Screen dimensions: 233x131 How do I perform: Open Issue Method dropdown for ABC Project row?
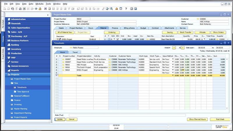(173, 65)
